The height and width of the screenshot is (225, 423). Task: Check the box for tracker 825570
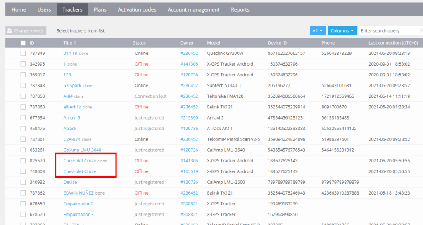click(23, 161)
